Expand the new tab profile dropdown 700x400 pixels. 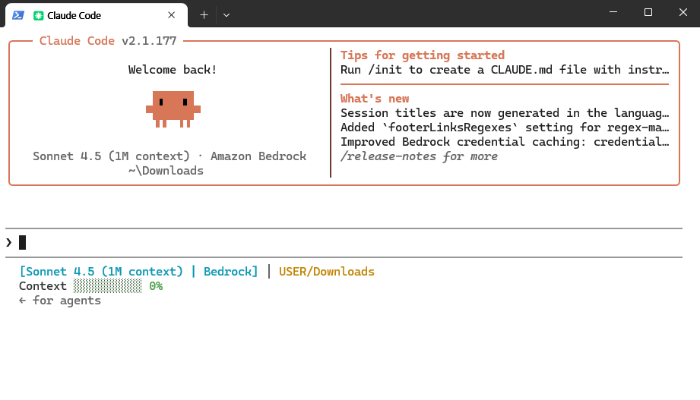point(226,15)
